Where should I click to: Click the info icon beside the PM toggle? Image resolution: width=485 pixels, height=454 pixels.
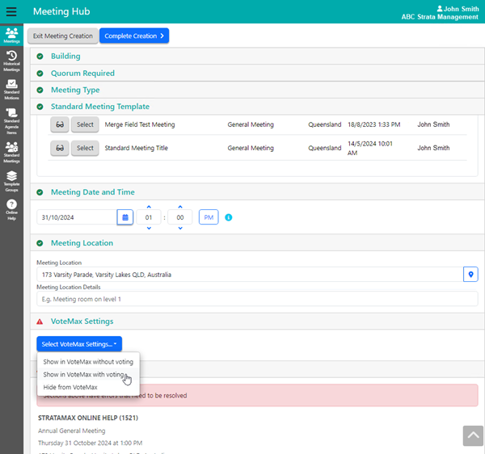tap(228, 217)
